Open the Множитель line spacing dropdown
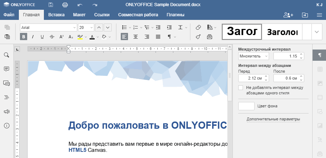Screen dimensions: 326x158 point(253,56)
